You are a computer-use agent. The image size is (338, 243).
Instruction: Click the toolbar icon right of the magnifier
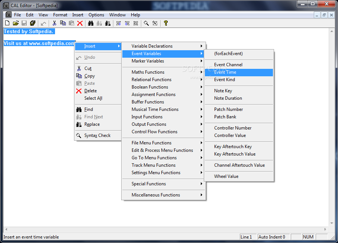(x=155, y=23)
